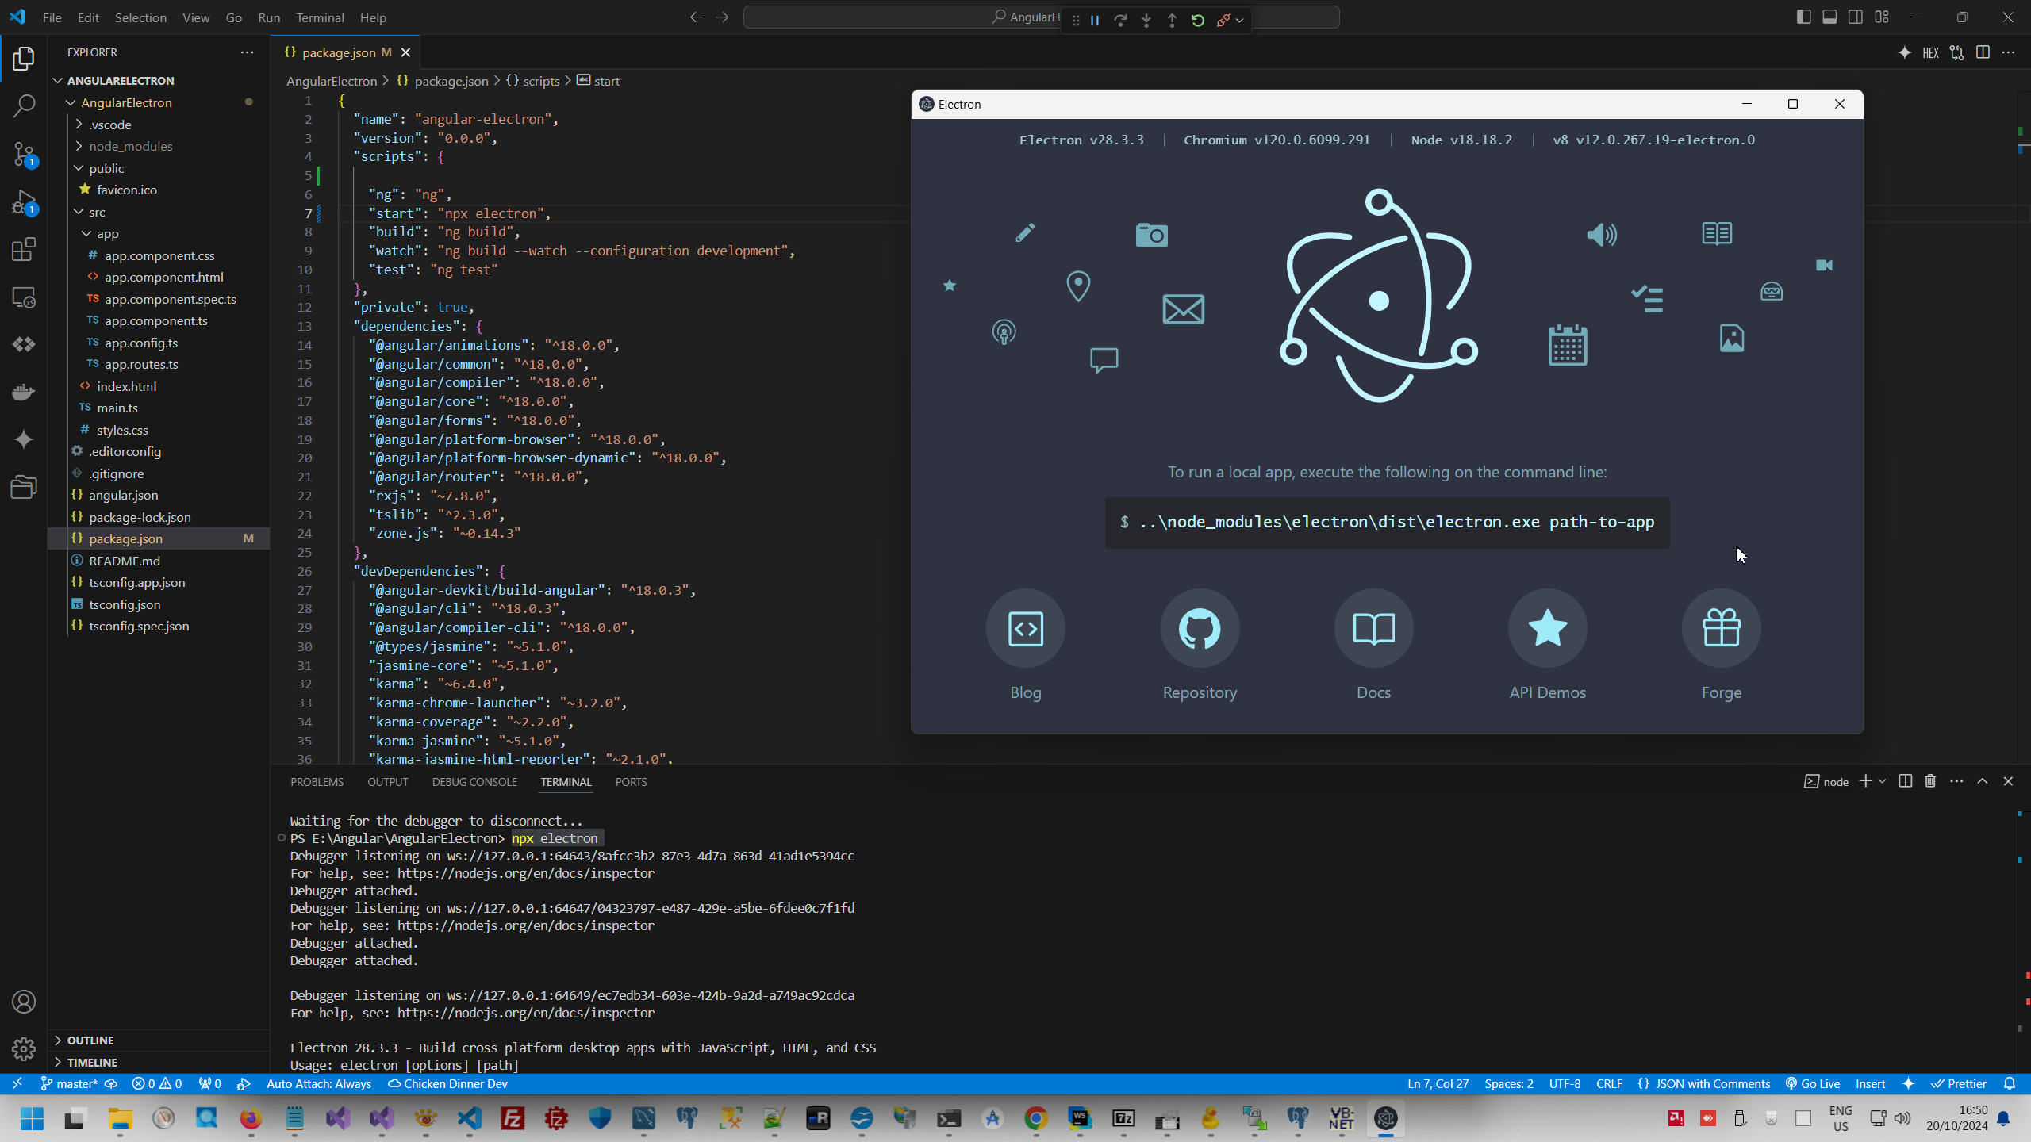Click the Run and Debug icon

point(24,202)
